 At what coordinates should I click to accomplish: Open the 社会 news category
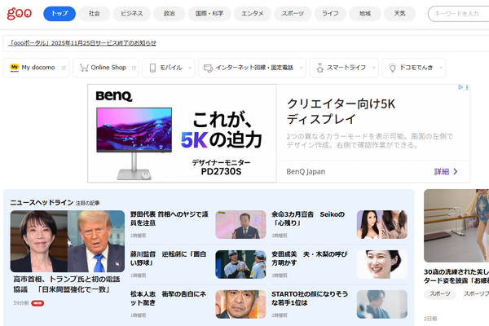tap(95, 14)
